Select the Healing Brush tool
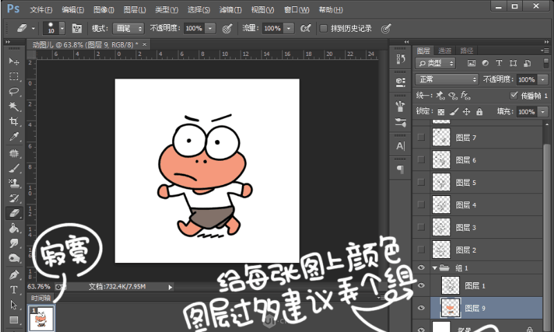 tap(14, 153)
